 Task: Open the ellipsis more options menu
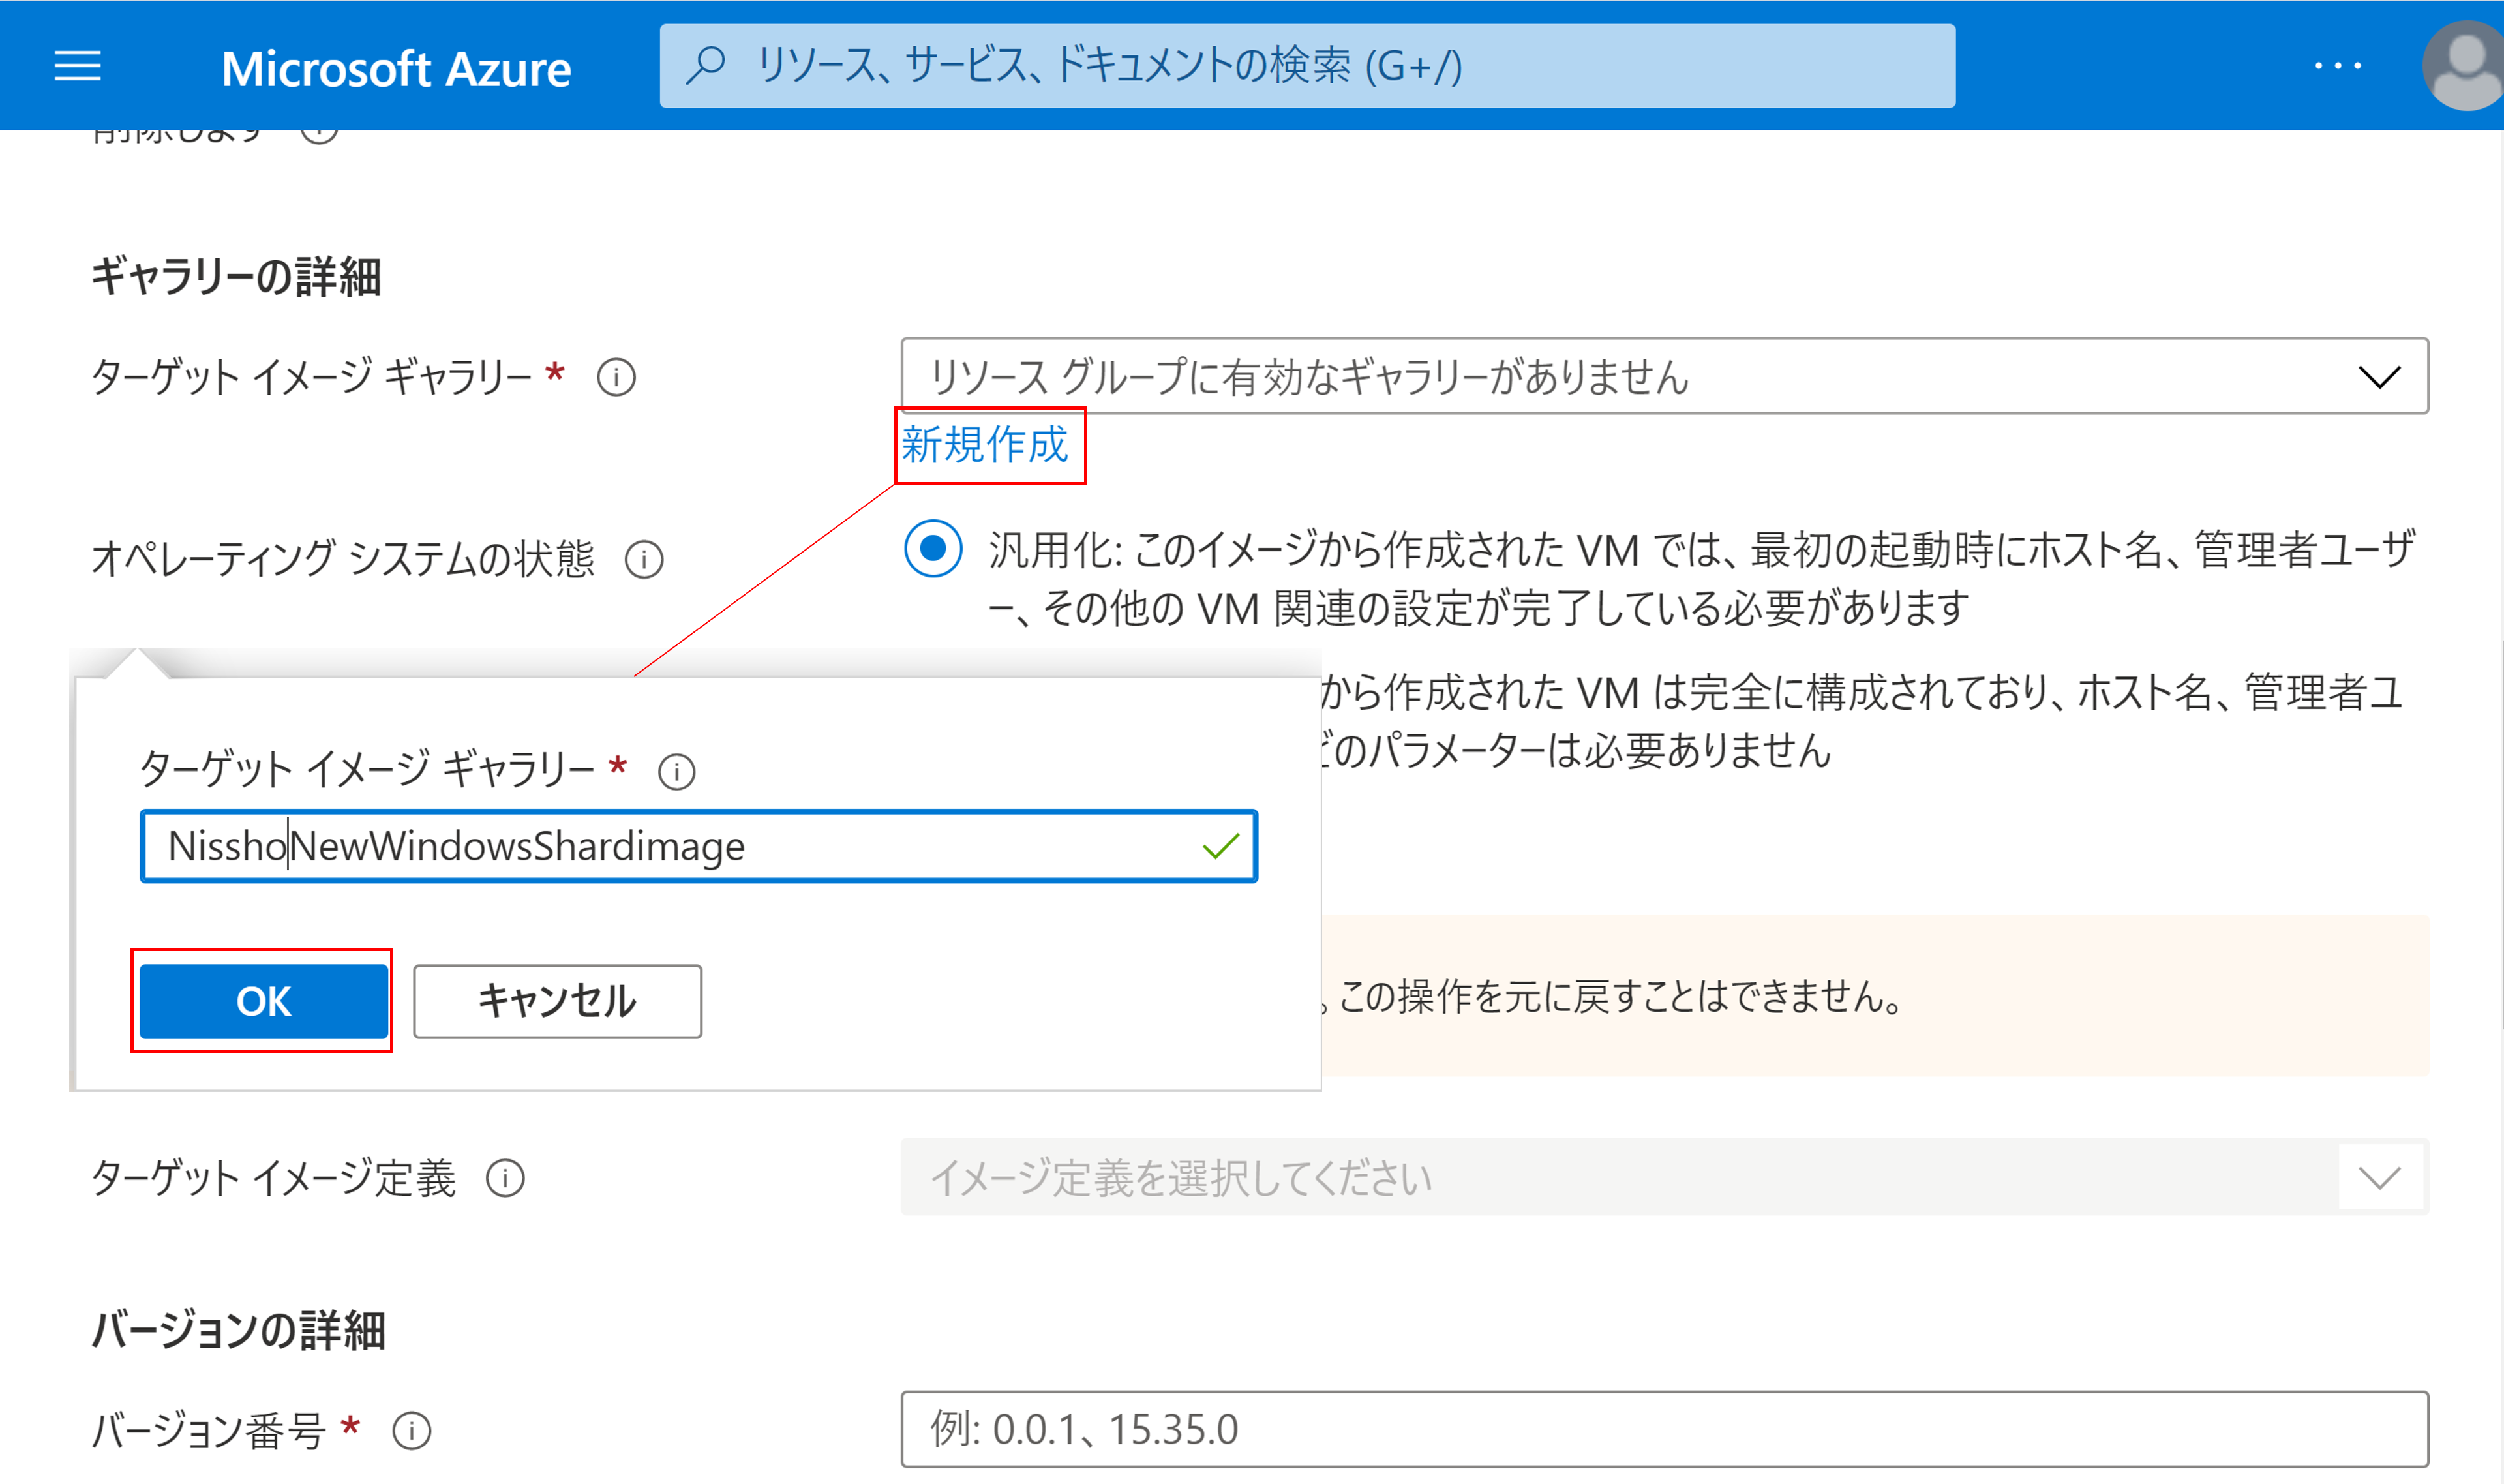click(x=2337, y=66)
